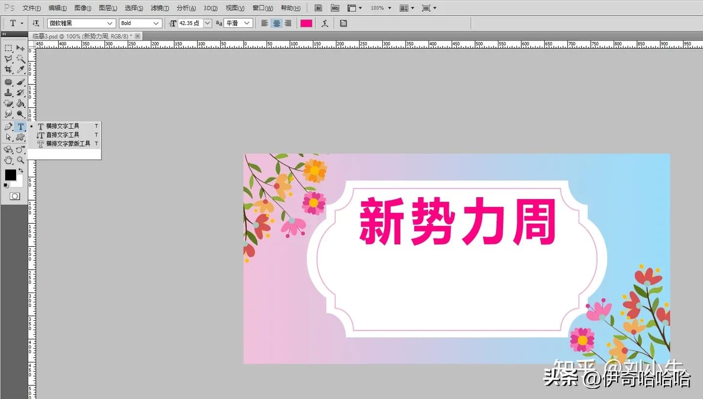The height and width of the screenshot is (399, 703).
Task: Expand the font size dropdown
Action: click(207, 23)
